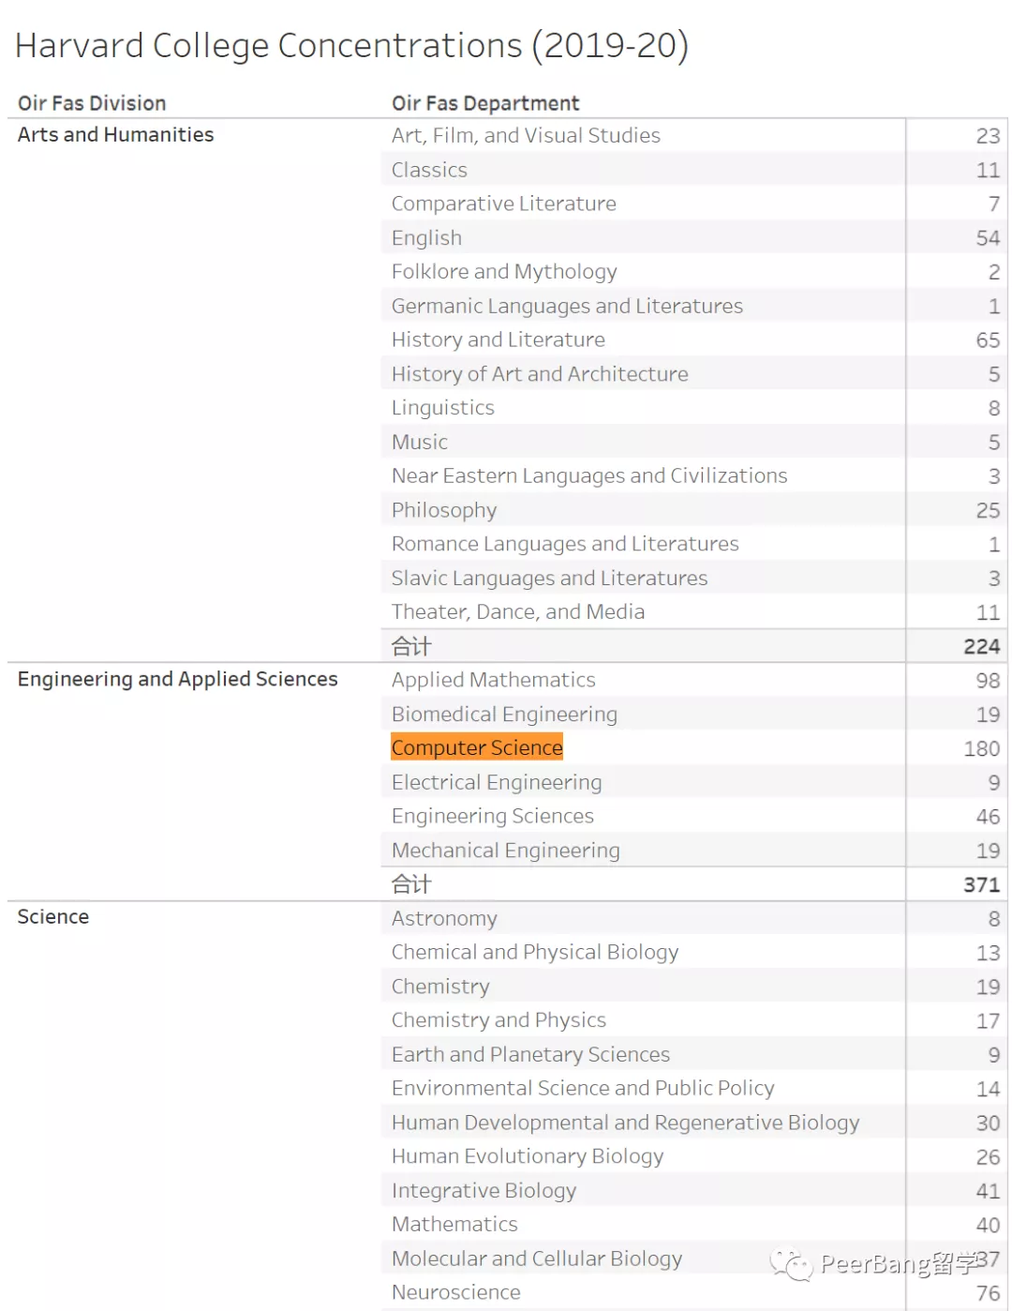Image resolution: width=1012 pixels, height=1311 pixels.
Task: Select the Philosophy department row
Action: coord(444,510)
